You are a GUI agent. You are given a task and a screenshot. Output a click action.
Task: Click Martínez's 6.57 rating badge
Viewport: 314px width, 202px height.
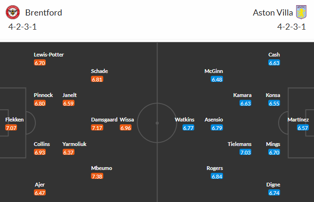click(x=303, y=128)
